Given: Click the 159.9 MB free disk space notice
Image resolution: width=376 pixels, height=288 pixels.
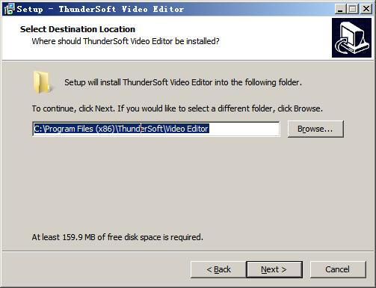Looking at the screenshot, I should pos(117,237).
